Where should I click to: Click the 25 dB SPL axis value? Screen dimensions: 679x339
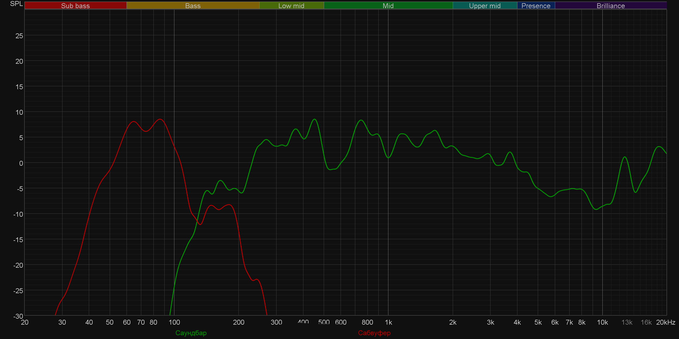tap(19, 36)
